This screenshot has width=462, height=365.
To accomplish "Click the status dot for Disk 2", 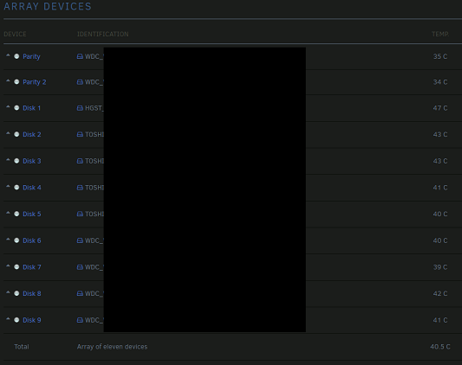I will 16,134.
